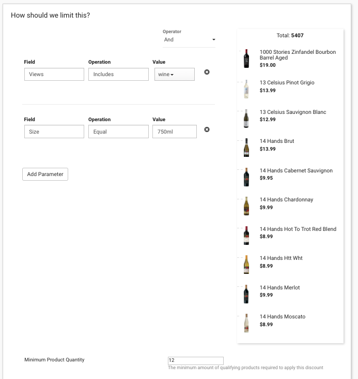Open the 13 Celsius Sauvignon Blanc product
The width and height of the screenshot is (358, 379).
(x=293, y=112)
